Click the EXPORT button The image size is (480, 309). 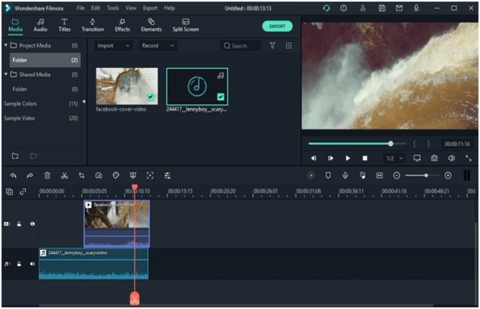[x=277, y=26]
